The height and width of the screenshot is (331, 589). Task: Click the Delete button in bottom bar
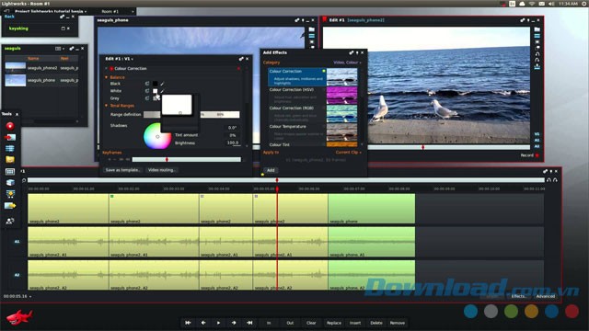pyautogui.click(x=376, y=323)
